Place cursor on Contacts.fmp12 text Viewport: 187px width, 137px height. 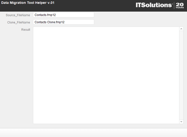(45, 15)
